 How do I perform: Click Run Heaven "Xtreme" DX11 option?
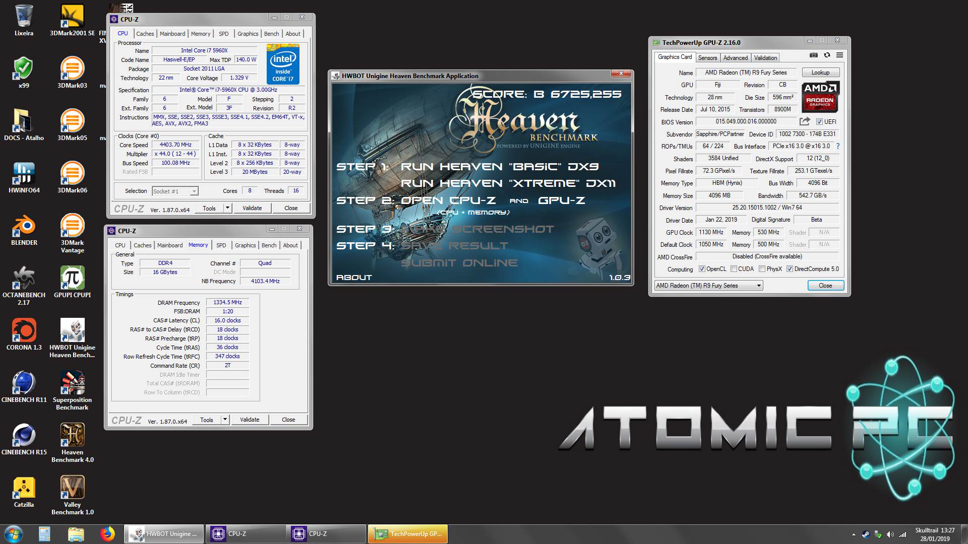[x=508, y=183]
